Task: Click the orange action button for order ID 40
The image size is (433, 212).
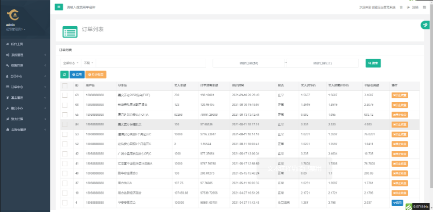Action: coord(399,173)
